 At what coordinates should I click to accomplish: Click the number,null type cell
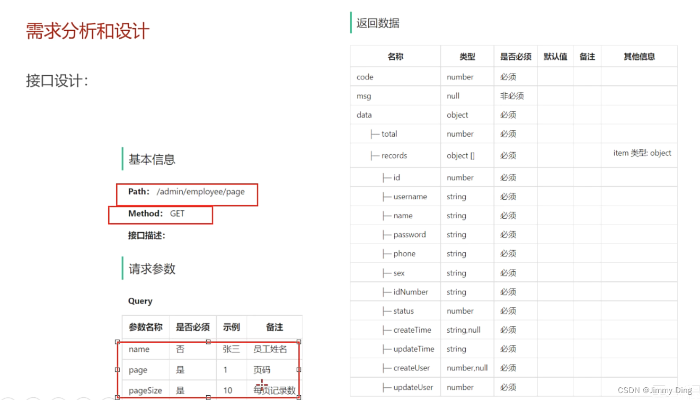pyautogui.click(x=467, y=368)
